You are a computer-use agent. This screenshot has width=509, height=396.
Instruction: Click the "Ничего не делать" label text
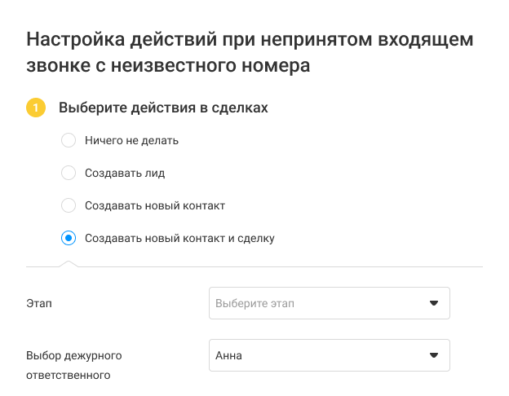click(131, 140)
